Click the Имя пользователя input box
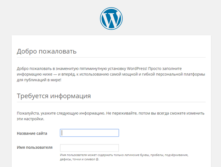The height and width of the screenshot is (167, 221). (89, 148)
